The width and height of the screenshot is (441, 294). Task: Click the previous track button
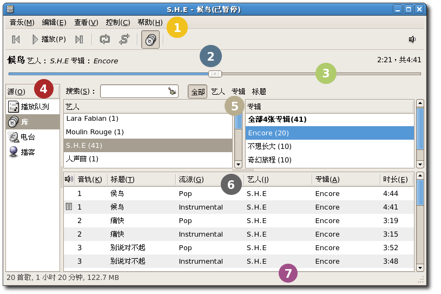point(16,39)
